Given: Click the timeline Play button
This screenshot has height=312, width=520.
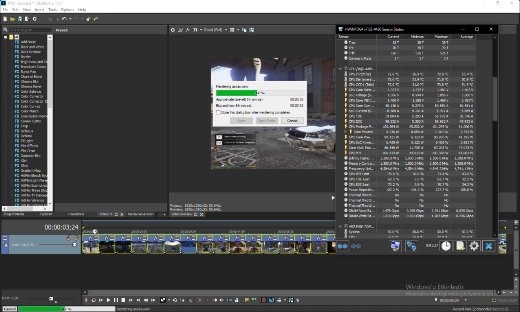Looking at the screenshot, I should (108, 300).
